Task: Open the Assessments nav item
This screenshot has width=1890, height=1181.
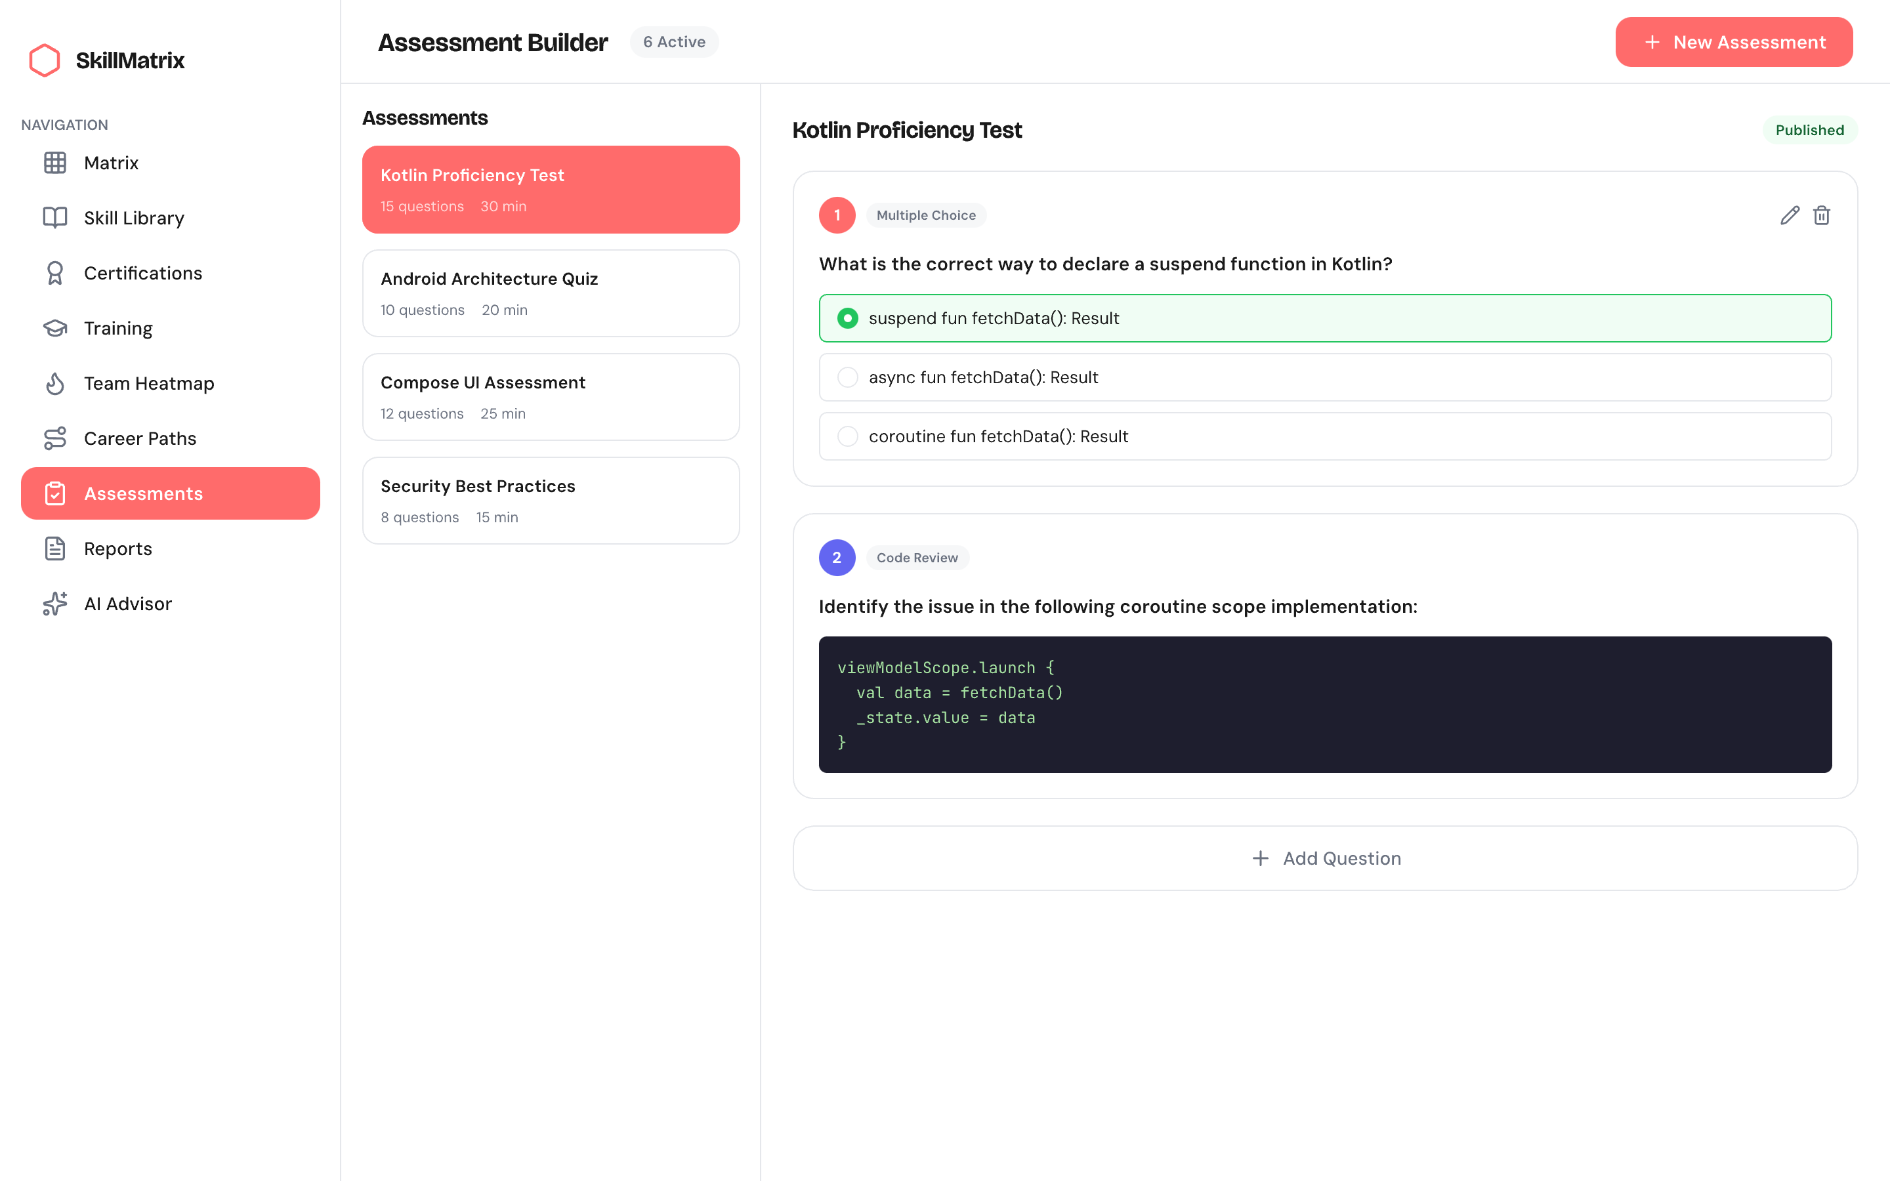Action: (170, 493)
